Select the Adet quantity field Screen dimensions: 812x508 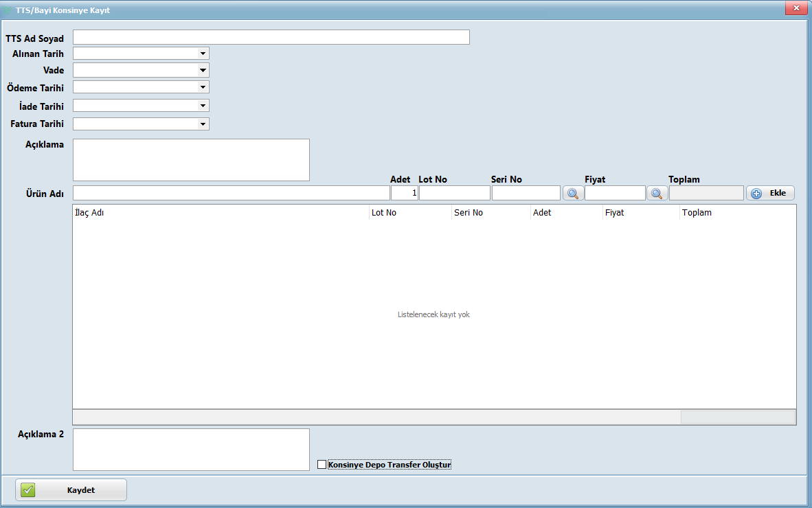click(404, 194)
